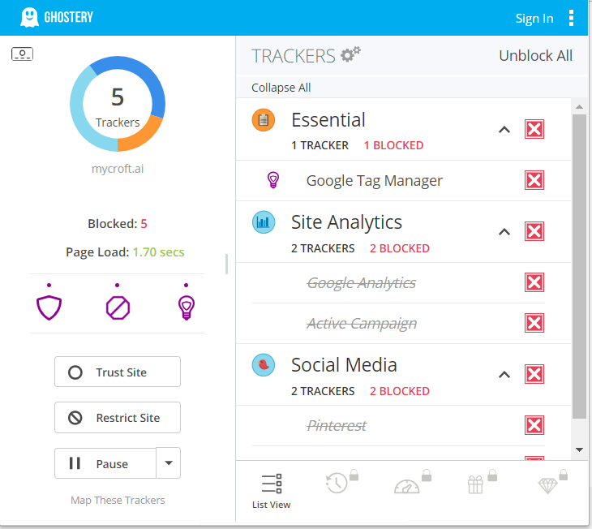The image size is (592, 529).
Task: Open locked Rewards gift icon
Action: coord(475,484)
